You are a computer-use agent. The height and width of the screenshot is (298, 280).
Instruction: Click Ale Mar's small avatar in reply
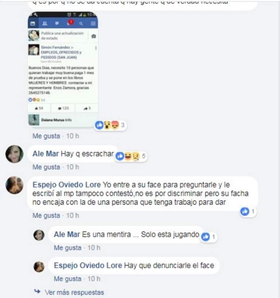(x=39, y=235)
